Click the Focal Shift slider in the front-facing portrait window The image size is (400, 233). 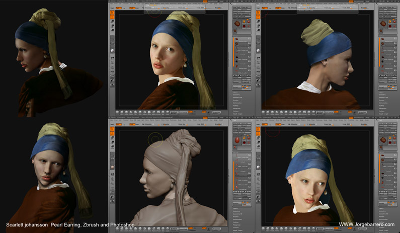click(204, 8)
